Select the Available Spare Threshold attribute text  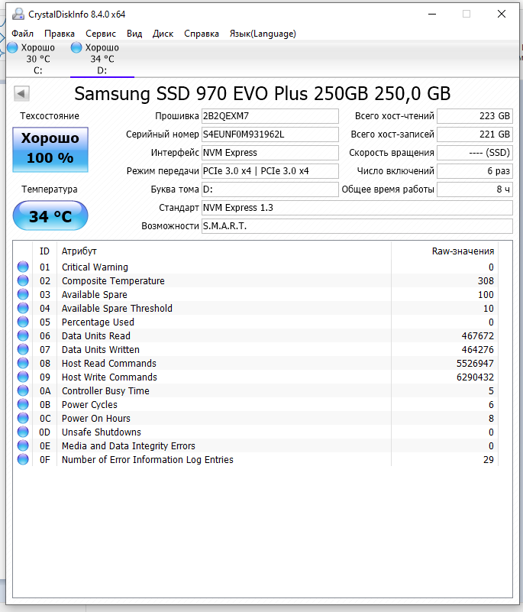[x=117, y=308]
